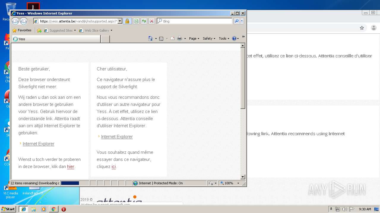Screen dimensions: 380x213
Task: Click the French Internet Explorer link
Action: tap(117, 137)
